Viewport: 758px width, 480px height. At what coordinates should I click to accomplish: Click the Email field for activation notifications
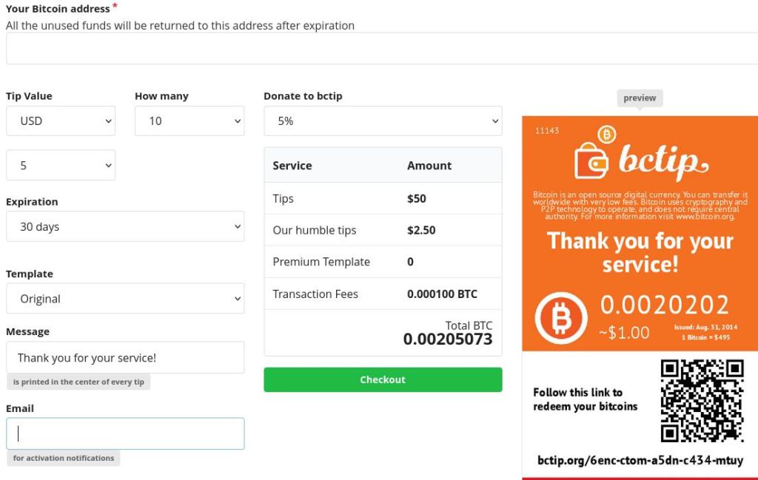click(126, 433)
